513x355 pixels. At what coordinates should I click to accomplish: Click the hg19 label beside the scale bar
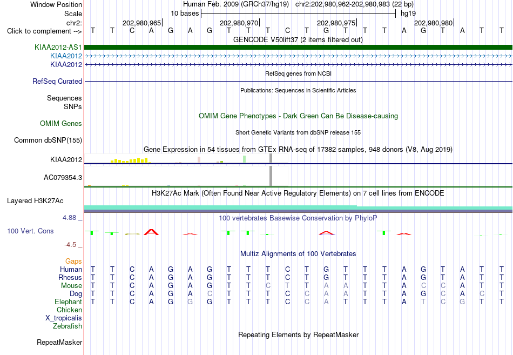coord(408,14)
